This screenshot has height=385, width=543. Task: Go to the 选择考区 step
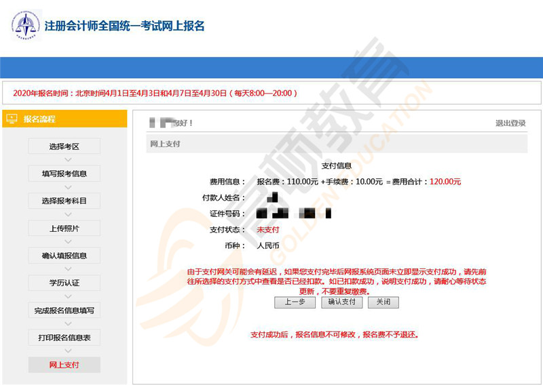64,146
